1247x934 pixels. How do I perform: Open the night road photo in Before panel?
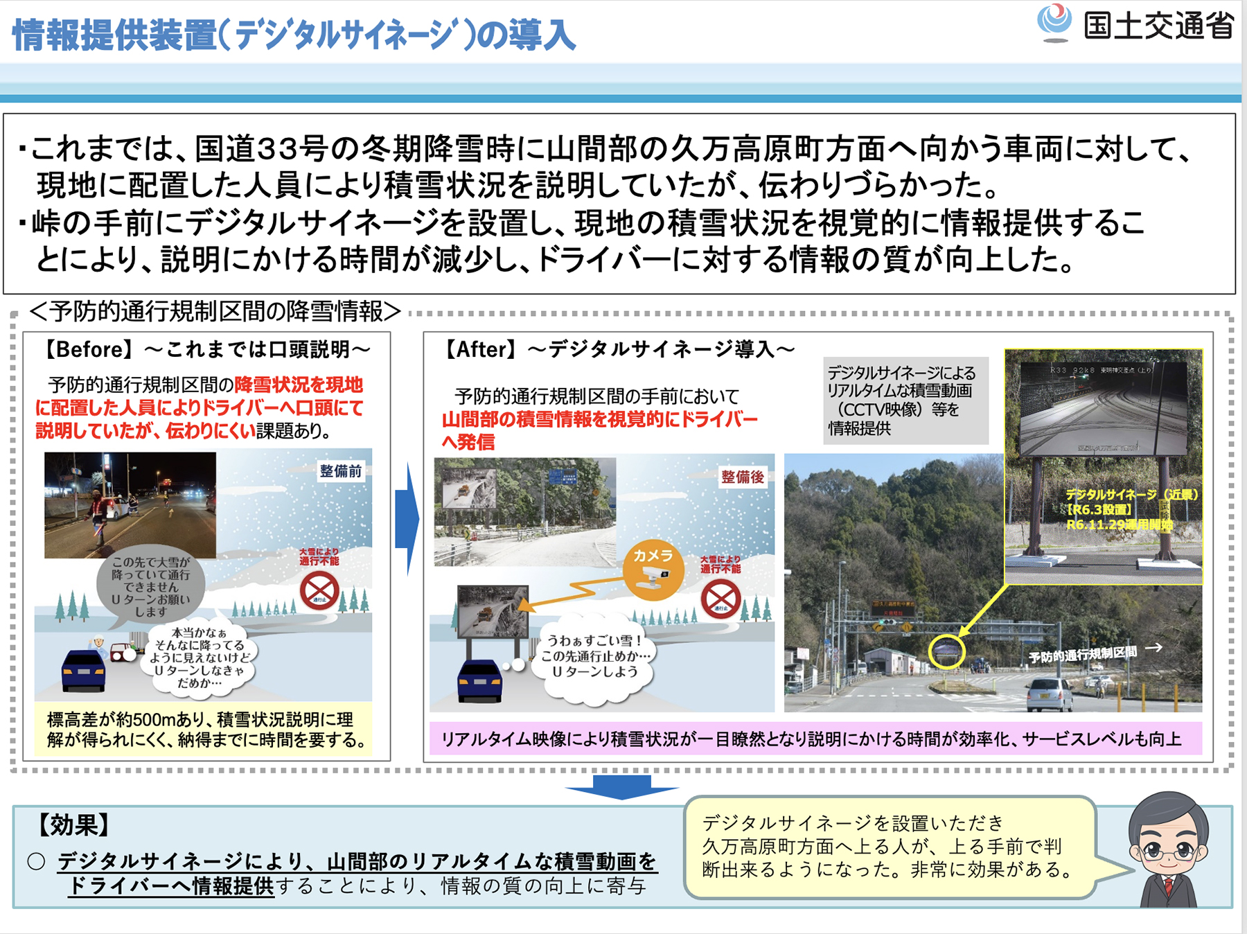pyautogui.click(x=130, y=505)
